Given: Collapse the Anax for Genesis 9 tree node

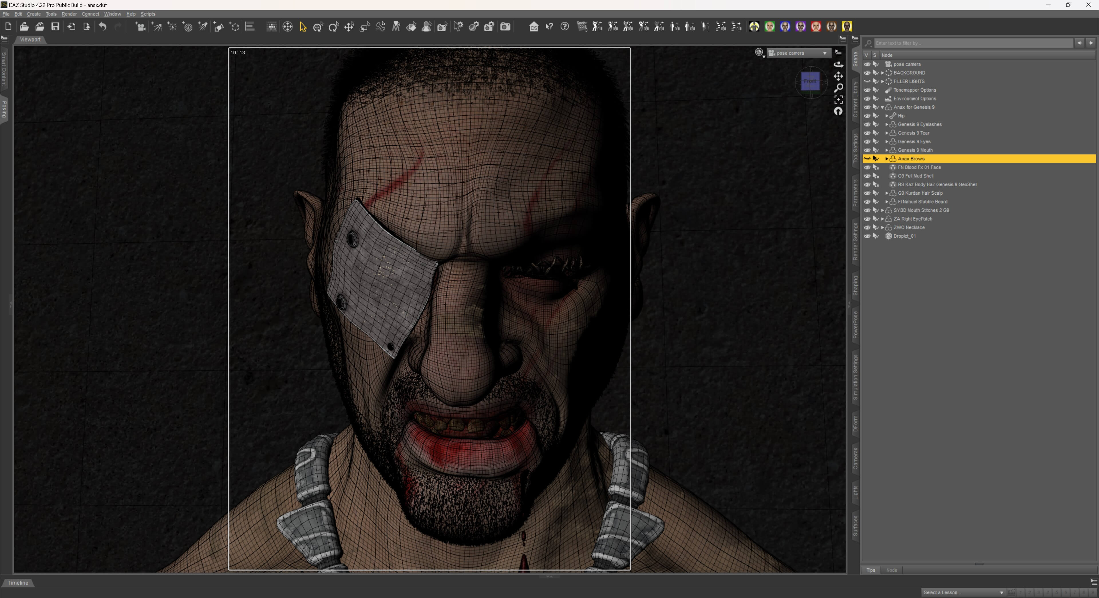Looking at the screenshot, I should click(882, 107).
